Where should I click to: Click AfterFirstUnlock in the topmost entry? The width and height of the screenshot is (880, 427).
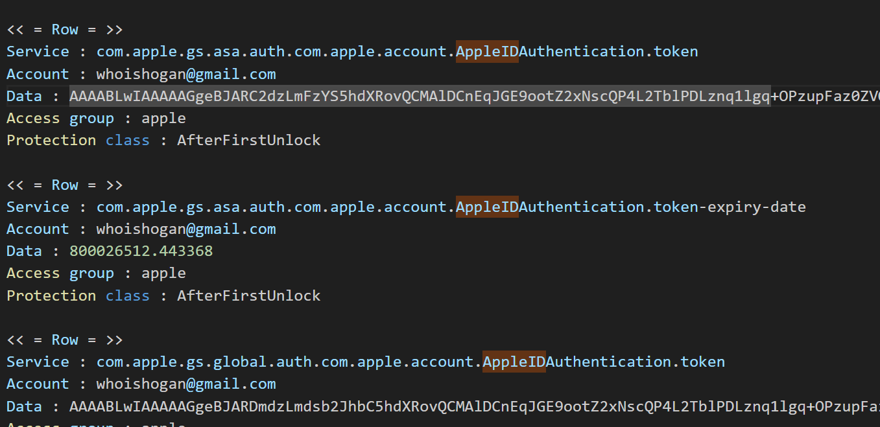(248, 141)
